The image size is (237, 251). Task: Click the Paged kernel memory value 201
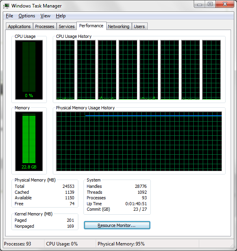pos(70,220)
